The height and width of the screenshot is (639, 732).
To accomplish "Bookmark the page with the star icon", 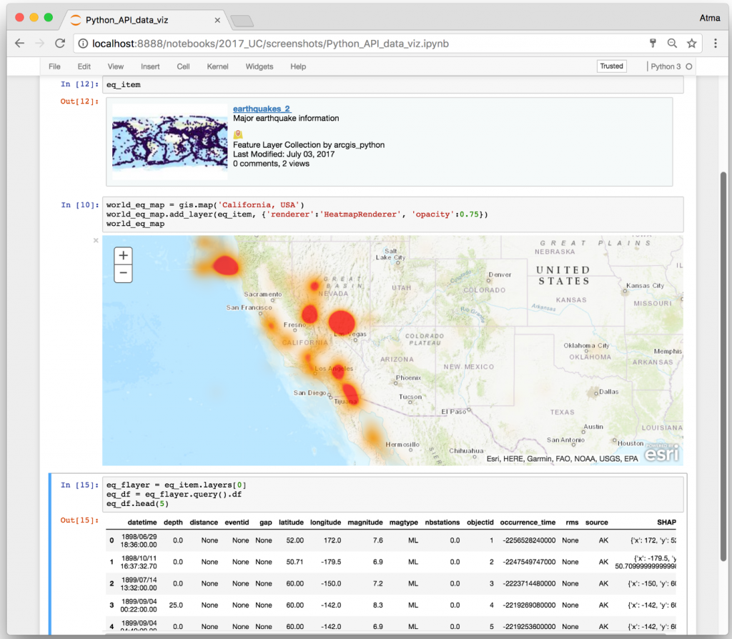I will point(691,43).
